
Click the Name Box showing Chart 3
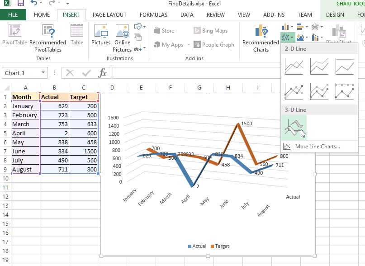[22, 73]
